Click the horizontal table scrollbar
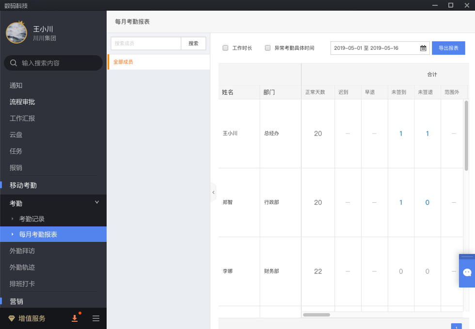 tap(316, 315)
